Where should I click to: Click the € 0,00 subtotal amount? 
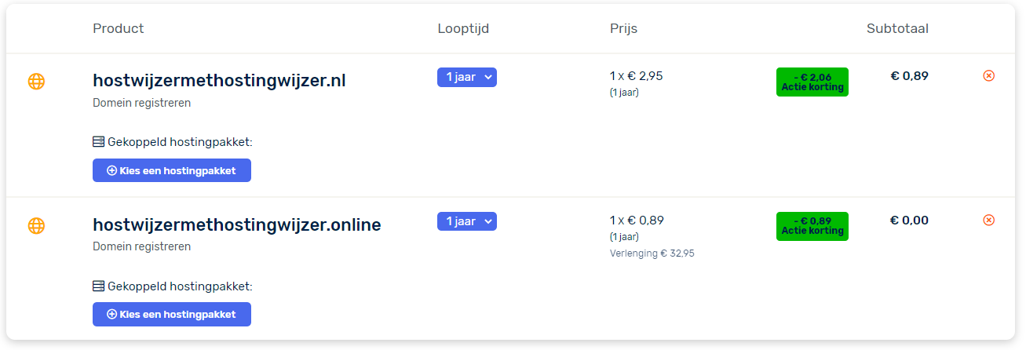coord(908,221)
